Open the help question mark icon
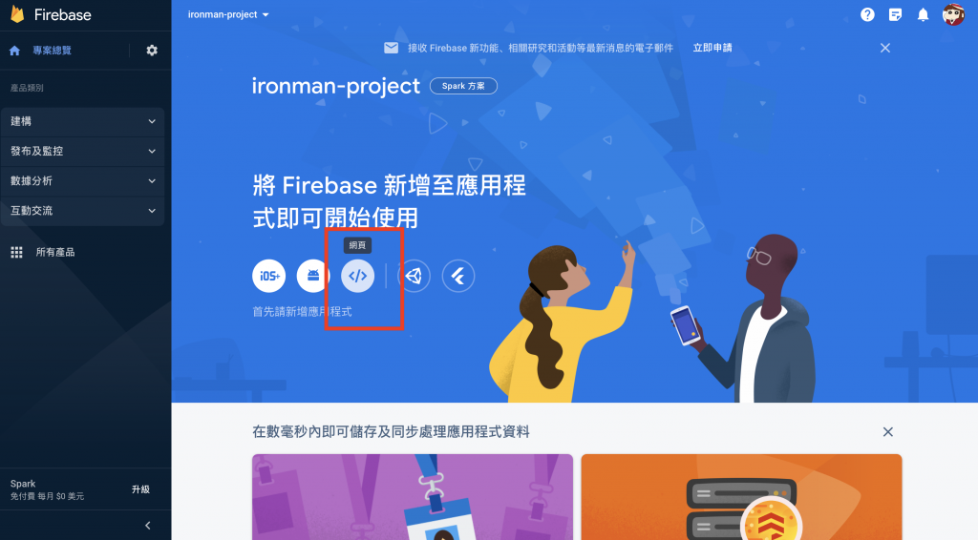 tap(867, 15)
